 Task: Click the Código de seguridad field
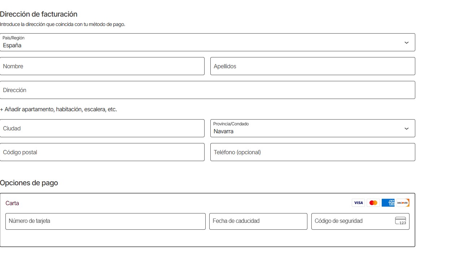352,221
